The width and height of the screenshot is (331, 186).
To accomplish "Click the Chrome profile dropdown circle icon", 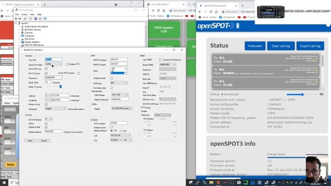I will click(x=116, y=5).
